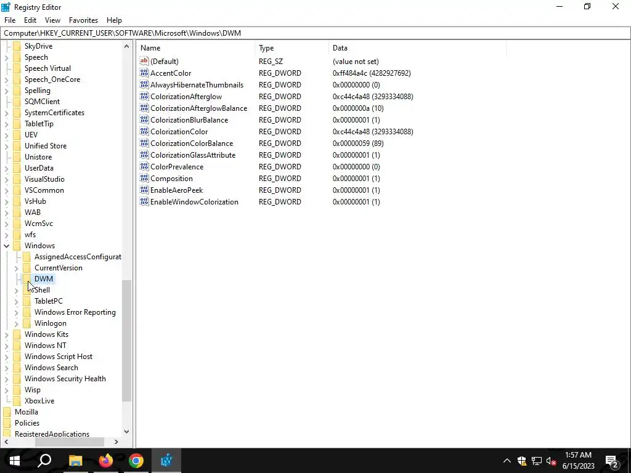Select the Shell key

(x=43, y=290)
